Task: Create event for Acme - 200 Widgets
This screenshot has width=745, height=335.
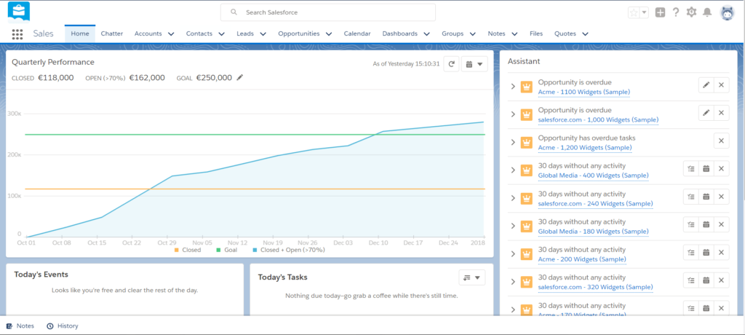Action: [x=706, y=252]
